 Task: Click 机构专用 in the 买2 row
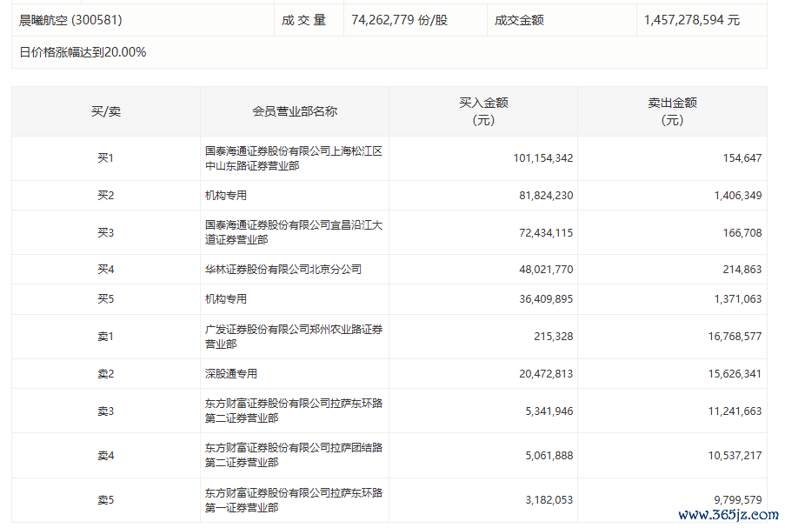tap(226, 196)
